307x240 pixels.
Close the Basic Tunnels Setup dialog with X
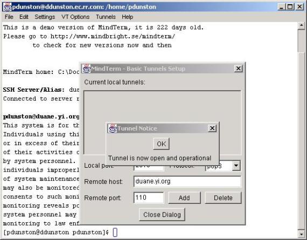pyautogui.click(x=238, y=68)
